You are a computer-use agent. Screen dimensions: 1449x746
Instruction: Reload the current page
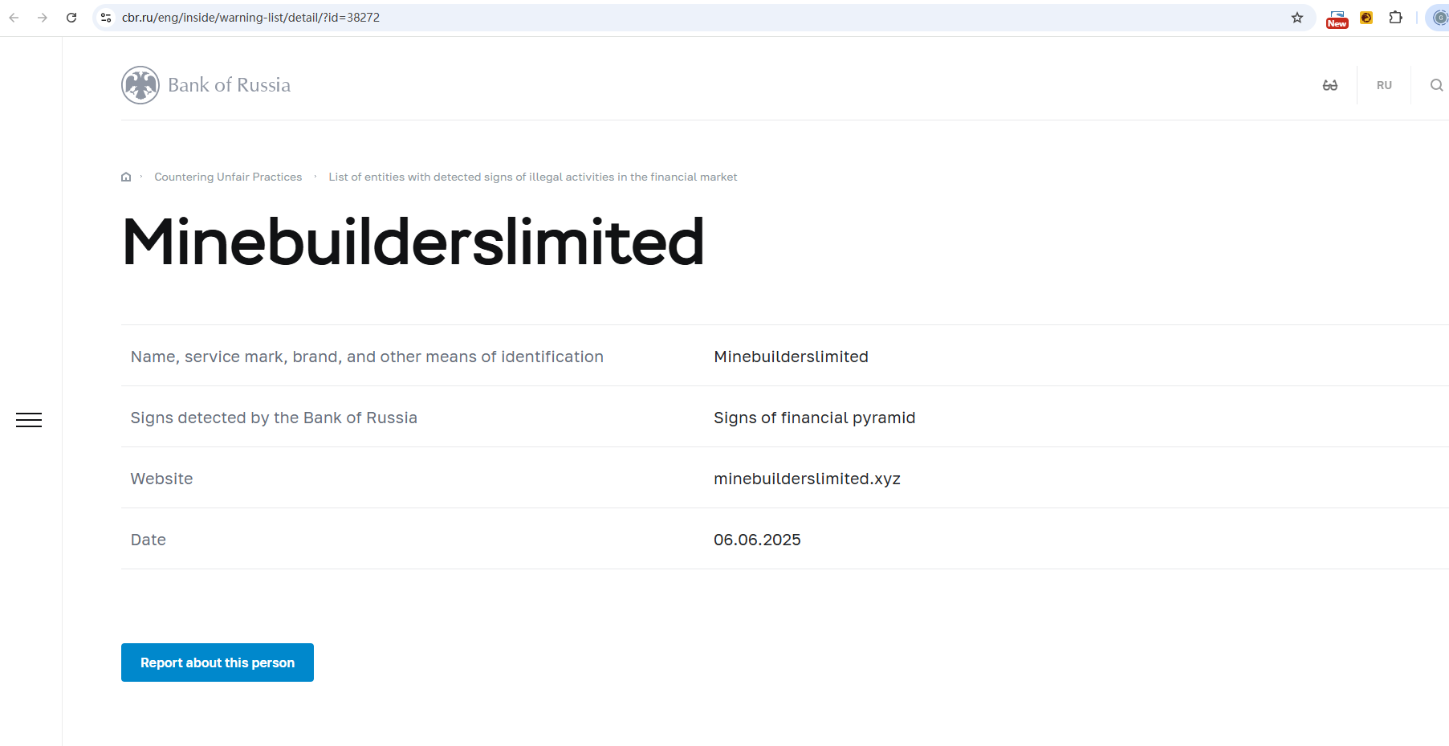click(x=71, y=18)
